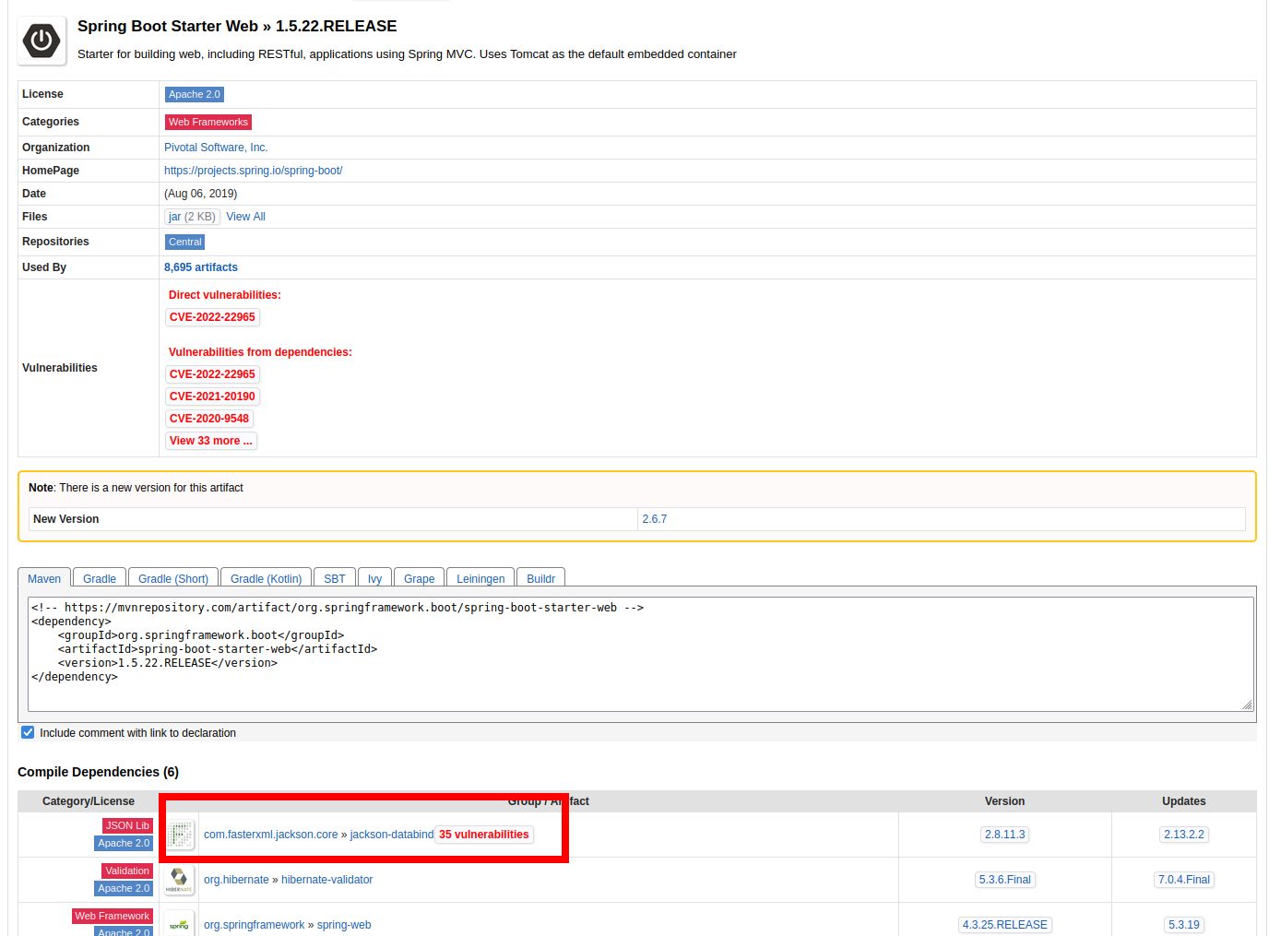Open the Central repository badge
This screenshot has width=1269, height=936.
point(184,242)
